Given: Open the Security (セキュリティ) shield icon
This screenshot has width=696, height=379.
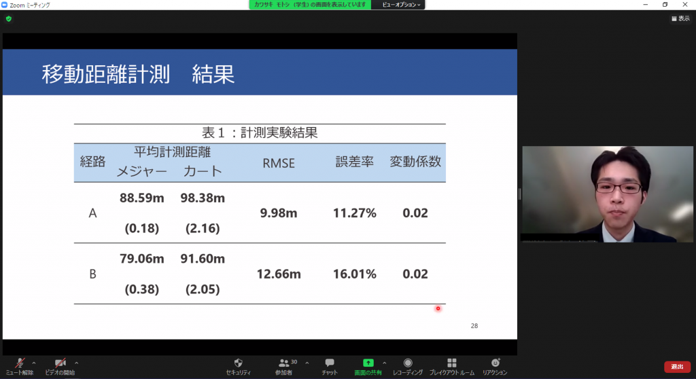Looking at the screenshot, I should tap(238, 365).
